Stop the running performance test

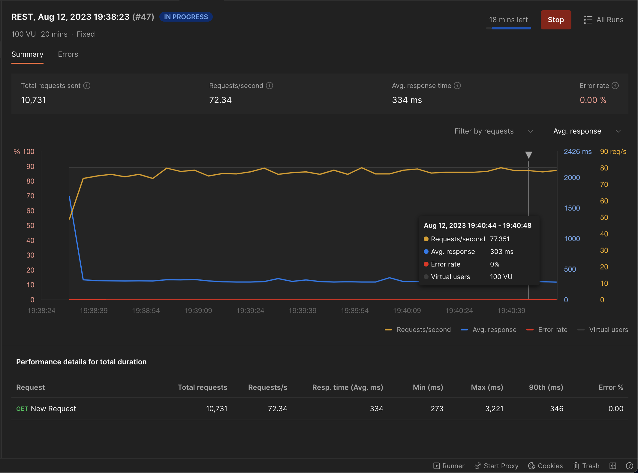click(x=555, y=20)
